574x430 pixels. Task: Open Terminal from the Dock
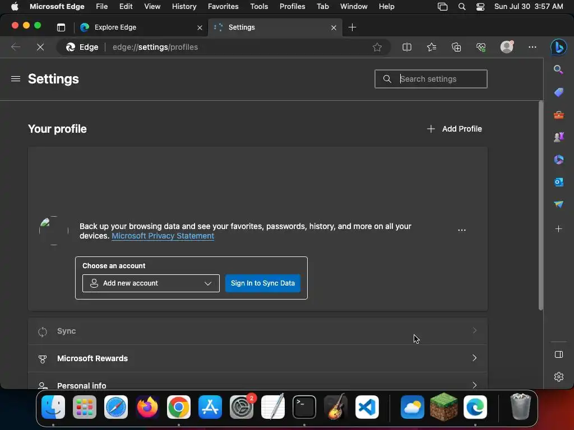304,407
